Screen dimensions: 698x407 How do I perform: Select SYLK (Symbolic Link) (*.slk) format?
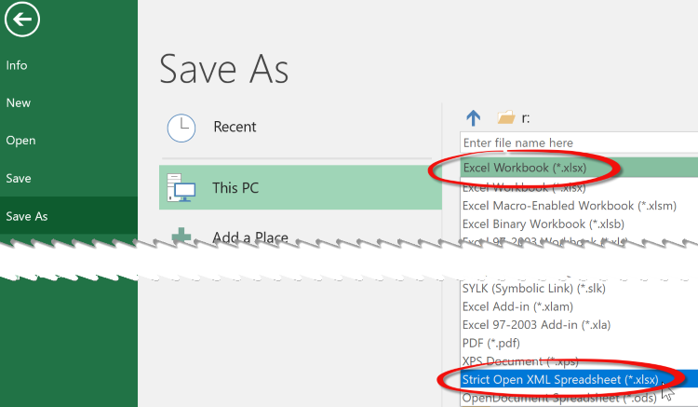tap(534, 289)
